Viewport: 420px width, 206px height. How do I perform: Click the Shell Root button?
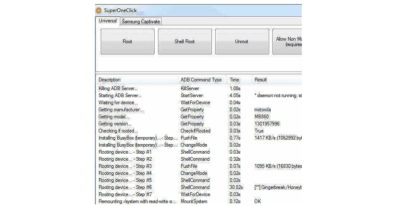point(185,42)
